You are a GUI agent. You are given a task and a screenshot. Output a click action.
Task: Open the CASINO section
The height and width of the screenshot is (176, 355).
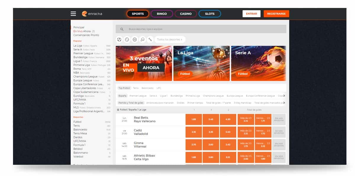tap(186, 14)
